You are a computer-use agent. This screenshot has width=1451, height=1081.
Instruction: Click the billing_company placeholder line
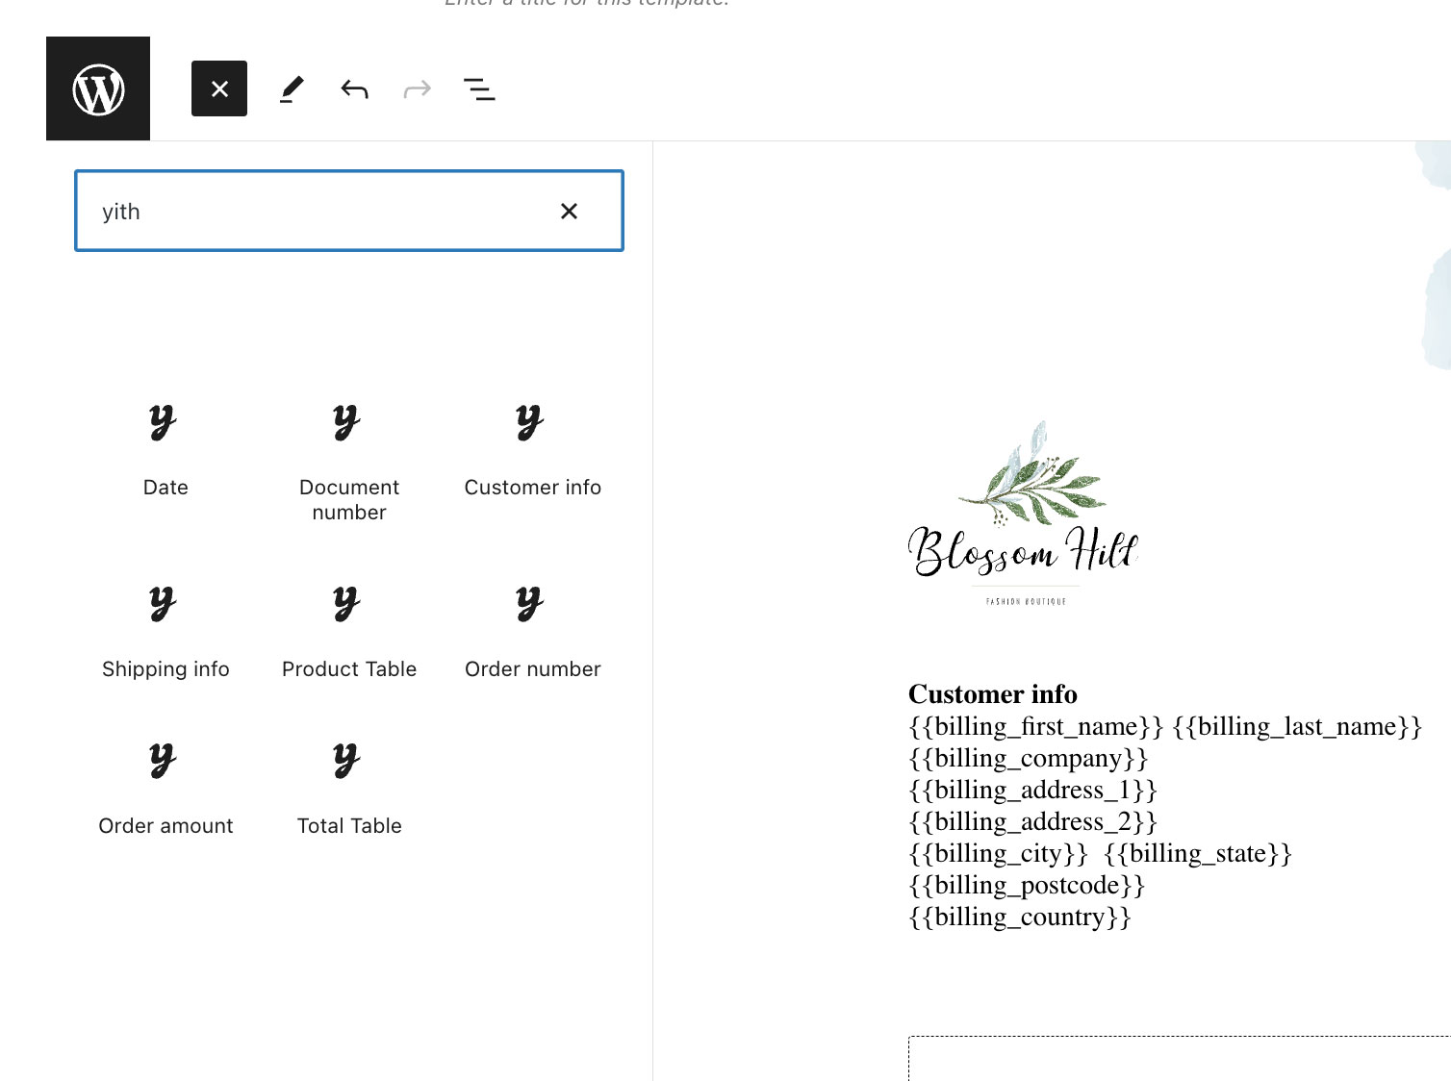coord(1028,759)
